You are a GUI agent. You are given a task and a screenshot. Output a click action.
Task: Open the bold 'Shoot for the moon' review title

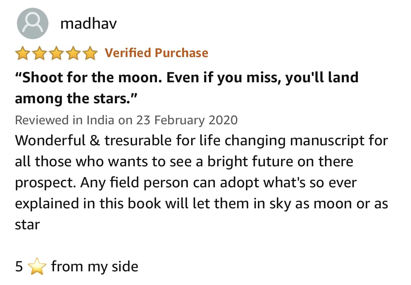click(x=187, y=88)
